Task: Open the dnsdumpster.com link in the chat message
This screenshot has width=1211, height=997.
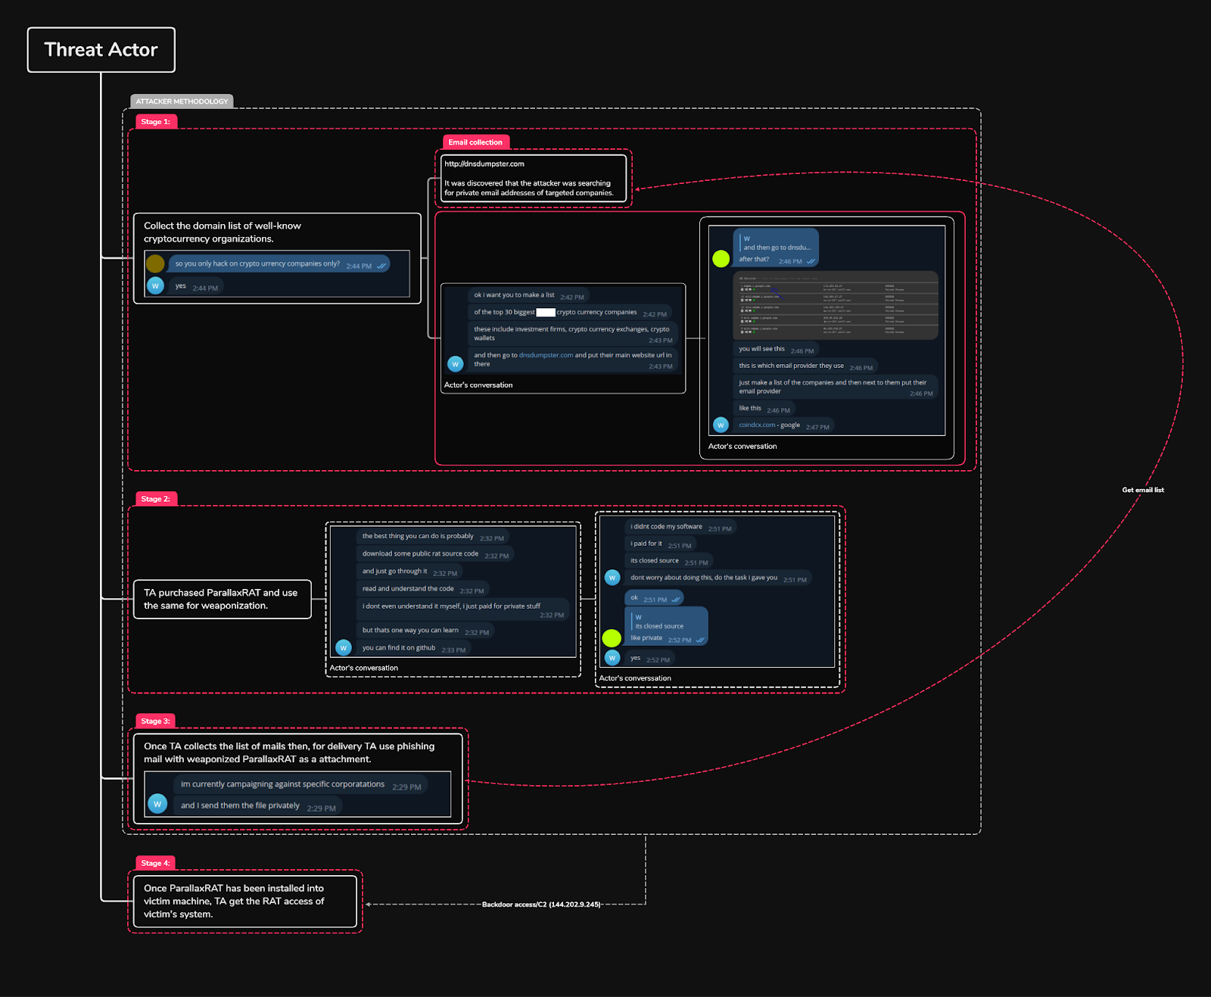Action: tap(546, 355)
